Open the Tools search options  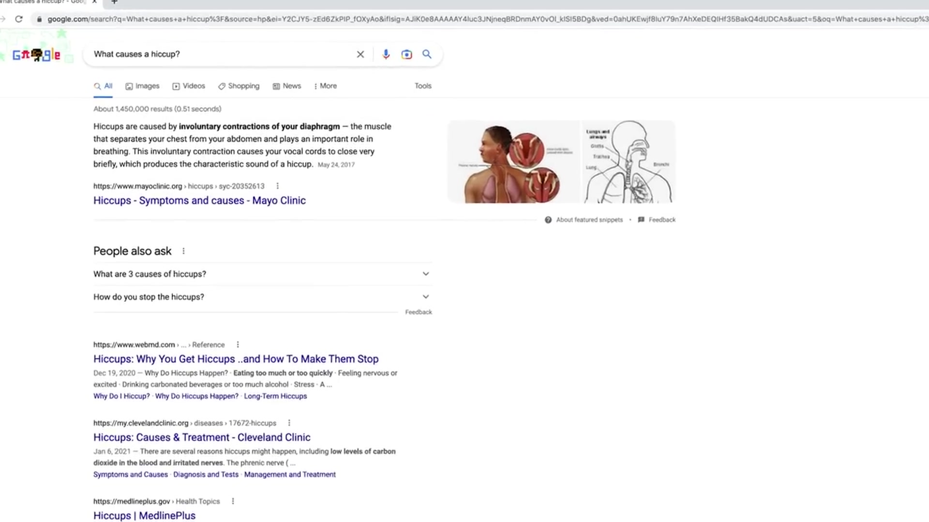(423, 86)
